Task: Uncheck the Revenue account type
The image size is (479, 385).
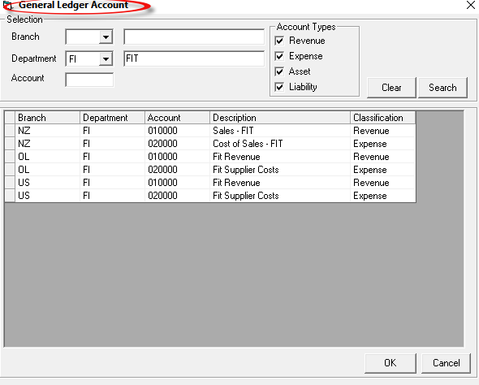Action: (279, 41)
